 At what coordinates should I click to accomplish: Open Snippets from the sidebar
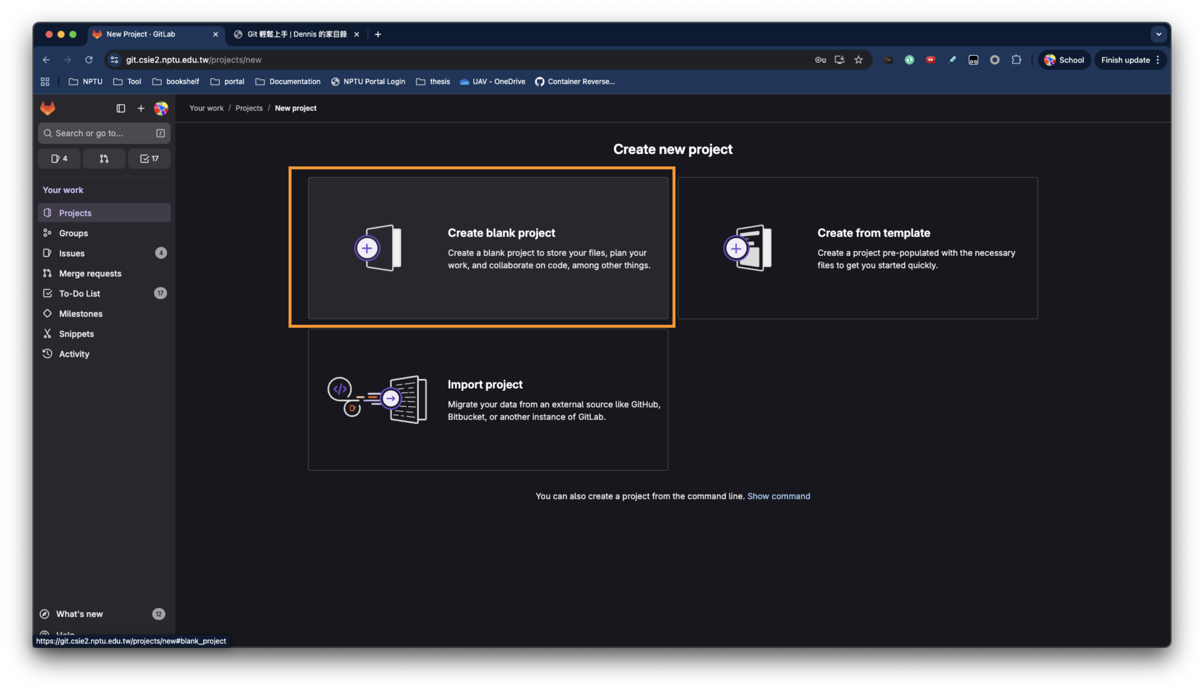tap(76, 334)
